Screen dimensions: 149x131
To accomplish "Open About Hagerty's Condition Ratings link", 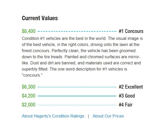I will pos(53,116).
